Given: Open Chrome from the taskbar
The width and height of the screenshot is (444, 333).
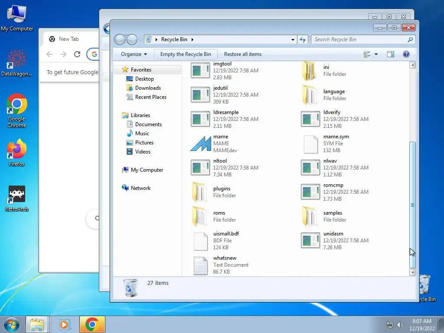Looking at the screenshot, I should point(92,324).
